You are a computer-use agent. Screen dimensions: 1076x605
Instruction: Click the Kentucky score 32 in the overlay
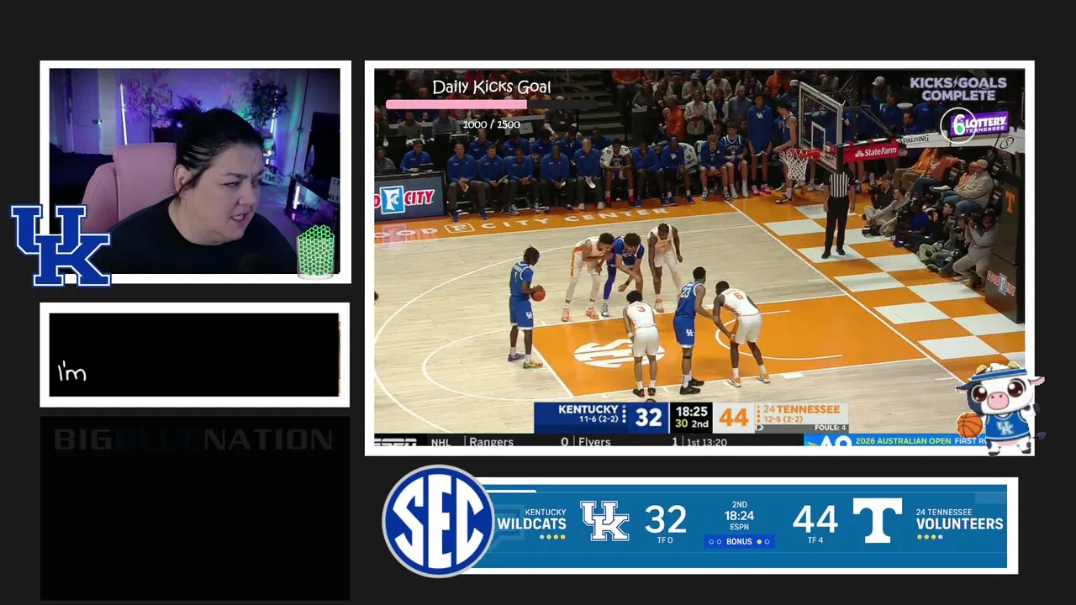click(x=665, y=519)
